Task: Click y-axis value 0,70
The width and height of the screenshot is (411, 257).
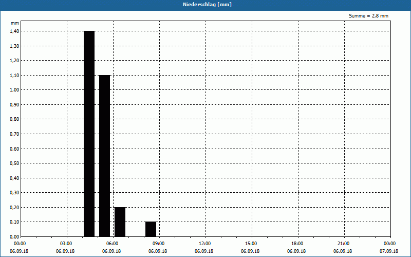Action: [x=15, y=134]
